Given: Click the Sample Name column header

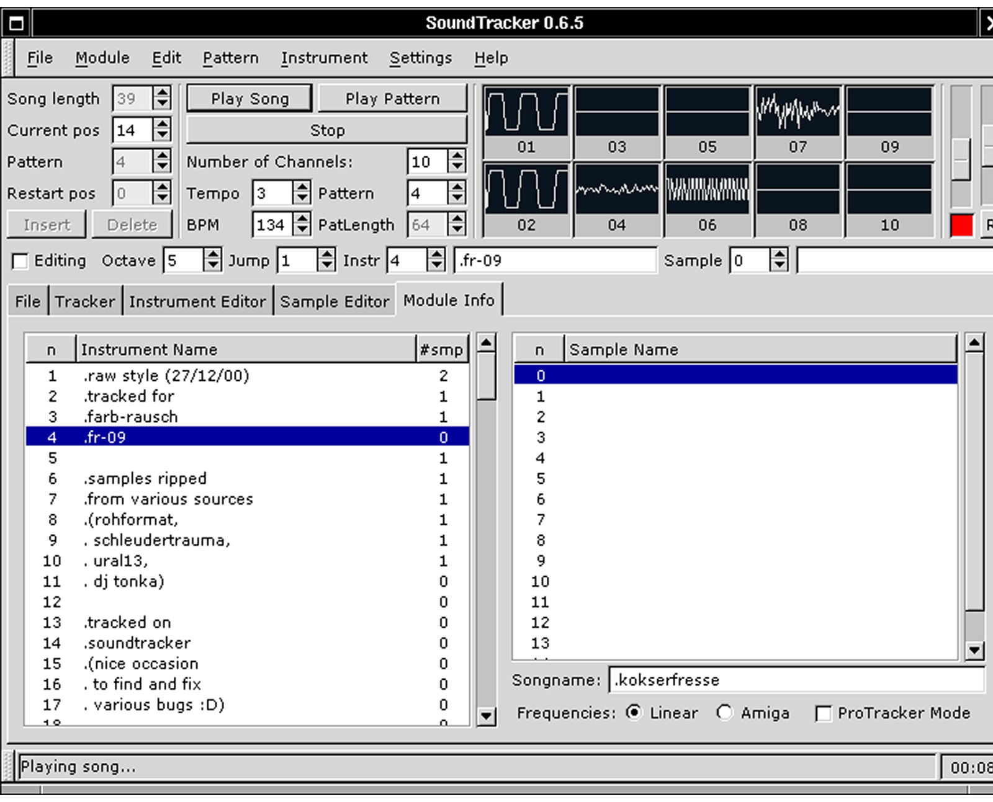Looking at the screenshot, I should pos(760,349).
